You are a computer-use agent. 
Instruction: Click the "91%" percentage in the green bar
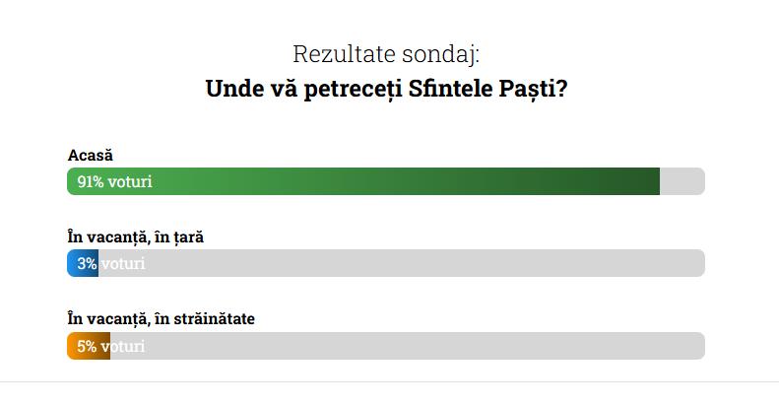point(91,181)
